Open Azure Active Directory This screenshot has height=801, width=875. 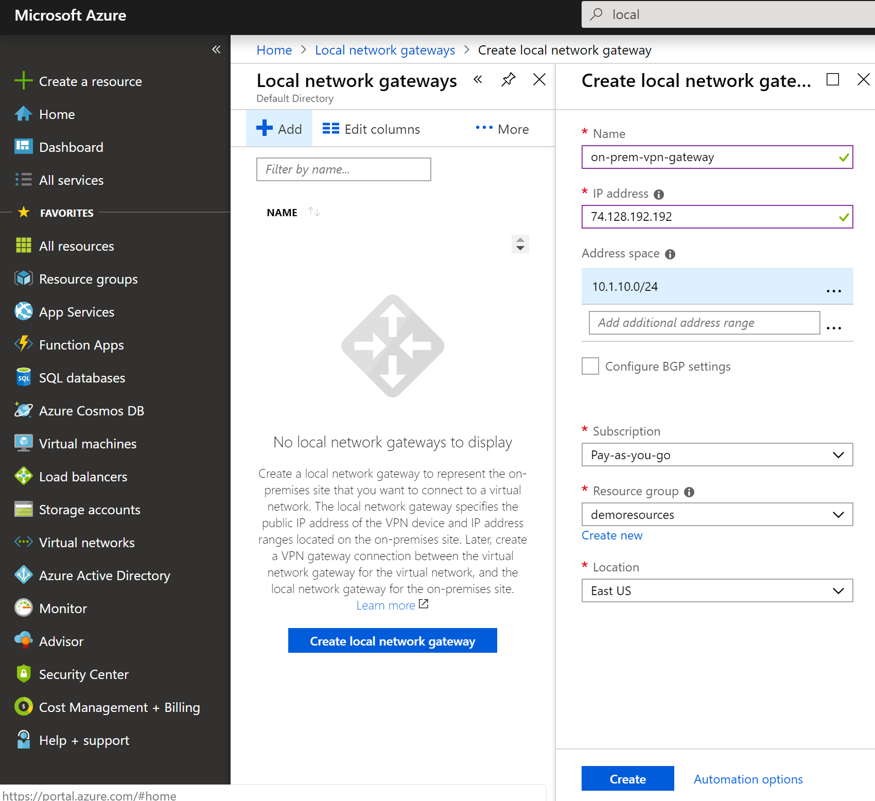(104, 575)
